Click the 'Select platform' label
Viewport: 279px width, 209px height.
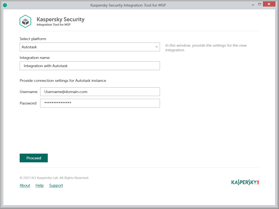pyautogui.click(x=33, y=39)
